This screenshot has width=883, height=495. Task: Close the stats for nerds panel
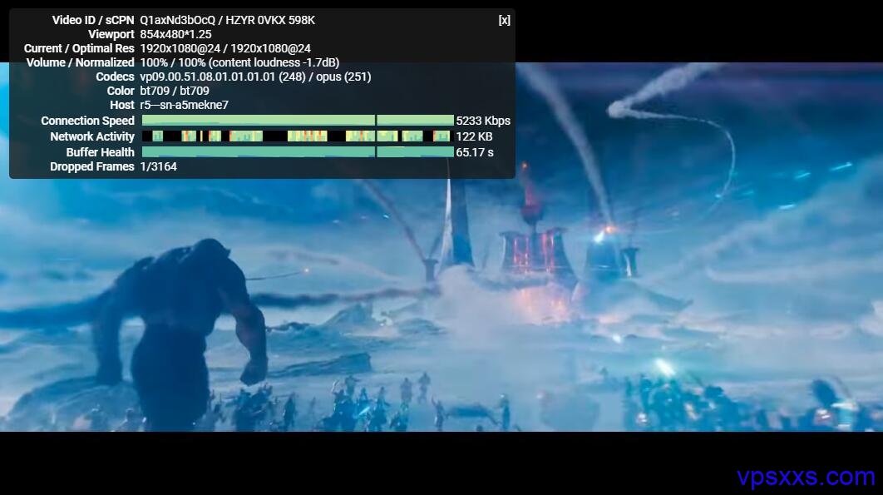pyautogui.click(x=504, y=20)
